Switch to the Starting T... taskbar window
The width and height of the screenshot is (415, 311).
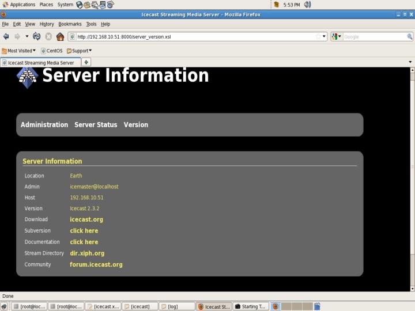251,306
